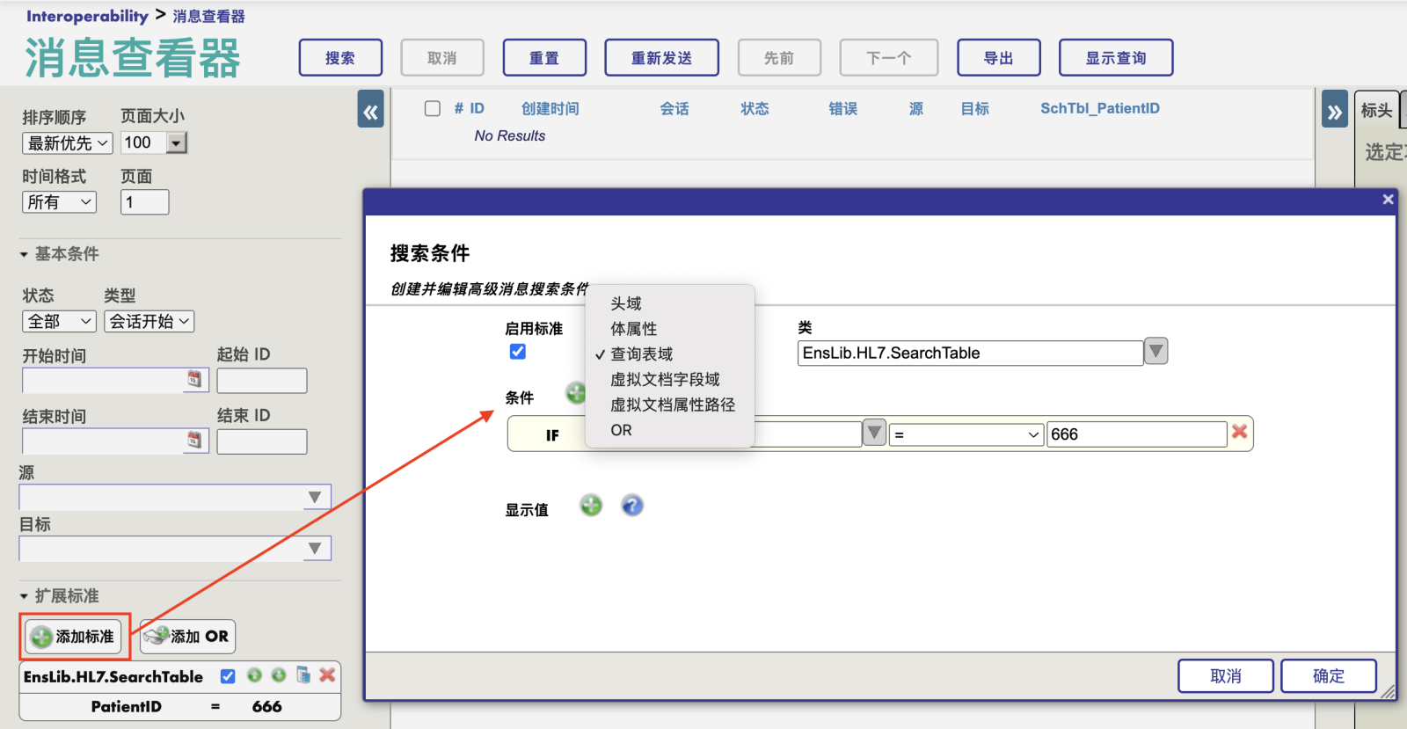Click the 添加 OR button
Screen dimensions: 1407x729
(x=187, y=637)
